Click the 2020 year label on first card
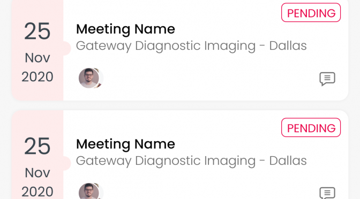360x199 pixels. coord(37,77)
